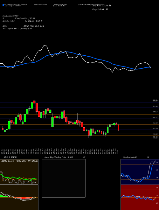
Task: Click the "Day Vol: 0 M" label
Action: click(x=100, y=10)
